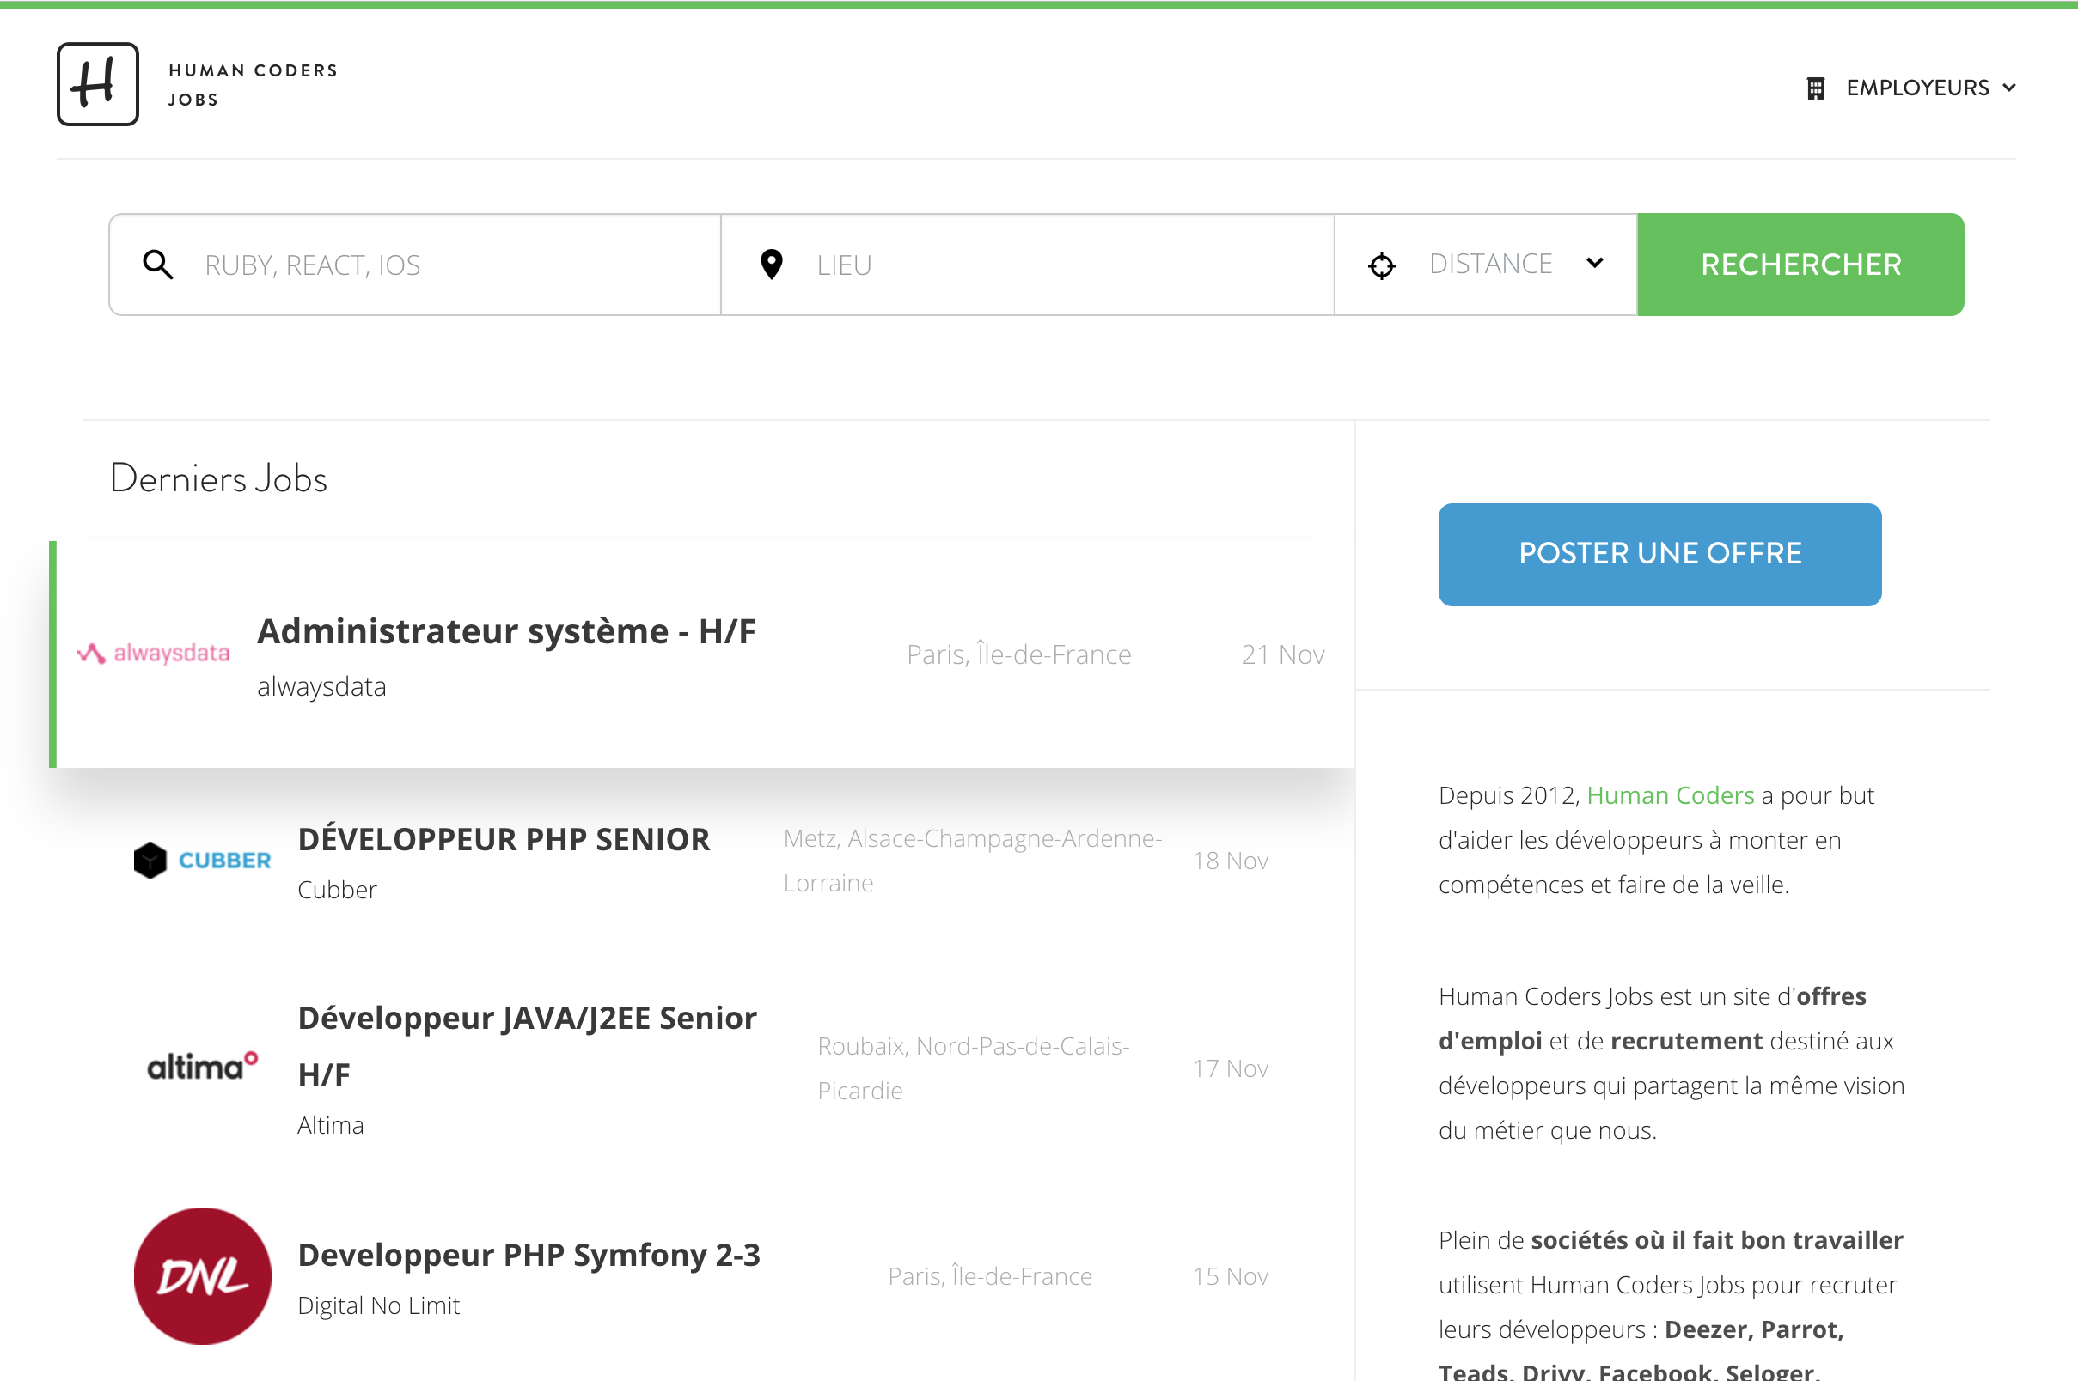2078x1381 pixels.
Task: Open the Développeur PHP Senior job
Action: (x=504, y=839)
